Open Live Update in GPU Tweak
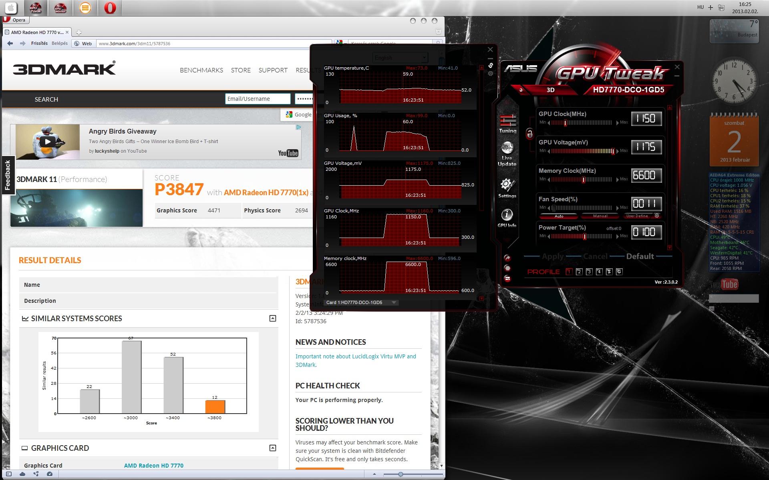Screen dimensions: 769x480 (x=507, y=154)
